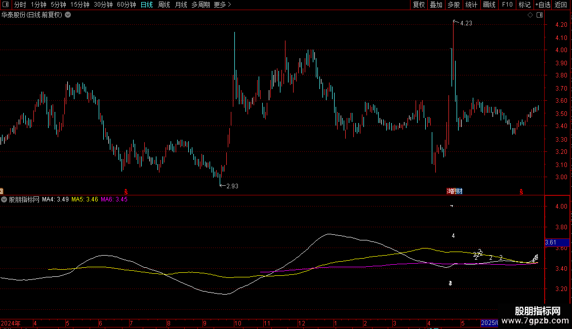Open indicator settings circle beside 股朋指标网
Image resolution: width=572 pixels, height=329 pixels.
point(4,199)
